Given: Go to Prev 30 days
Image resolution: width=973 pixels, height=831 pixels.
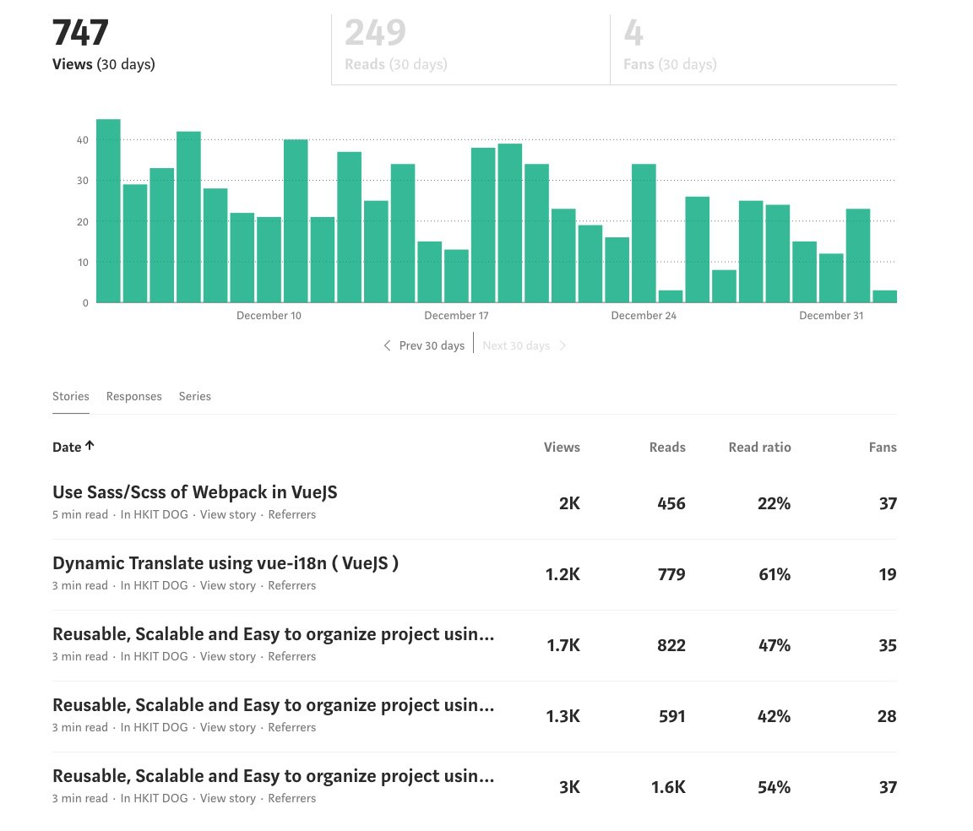Looking at the screenshot, I should 431,345.
